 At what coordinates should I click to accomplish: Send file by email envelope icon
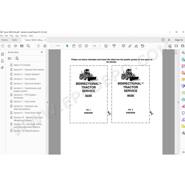pyautogui.click(x=176, y=46)
